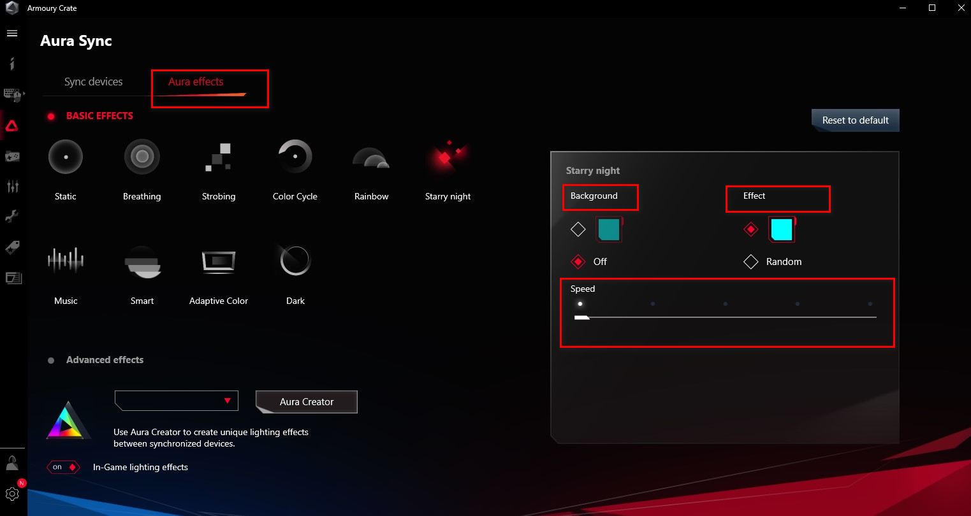Switch to the Sync devices tab

click(94, 82)
